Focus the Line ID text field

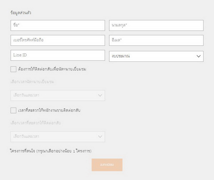[58, 56]
